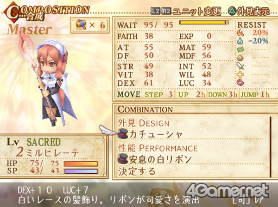The height and width of the screenshot is (207, 278).
Task: Click the triangle button appearance display icon
Action: click(x=232, y=11)
